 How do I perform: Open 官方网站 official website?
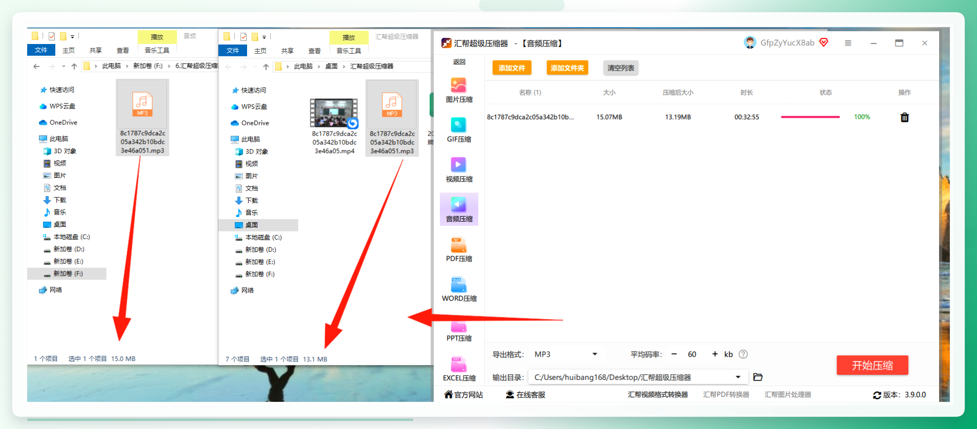[463, 395]
